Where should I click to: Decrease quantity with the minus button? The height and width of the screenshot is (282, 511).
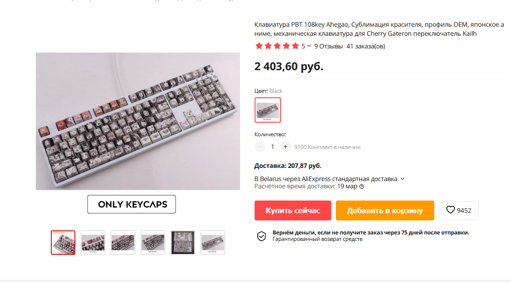point(260,147)
